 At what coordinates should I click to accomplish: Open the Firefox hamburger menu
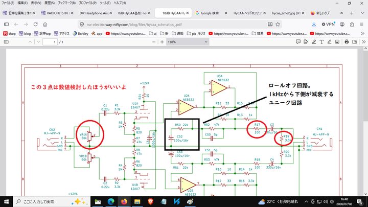pyautogui.click(x=361, y=24)
